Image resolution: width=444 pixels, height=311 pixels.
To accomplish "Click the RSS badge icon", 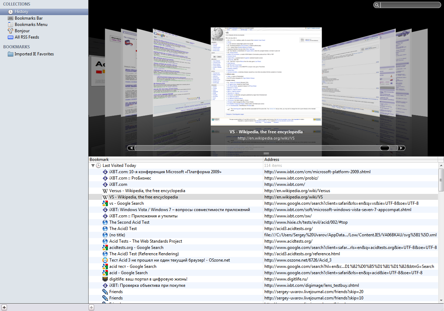I will tap(11, 37).
